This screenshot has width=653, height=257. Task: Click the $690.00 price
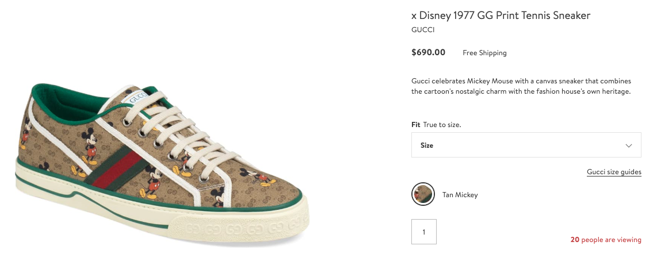click(429, 52)
